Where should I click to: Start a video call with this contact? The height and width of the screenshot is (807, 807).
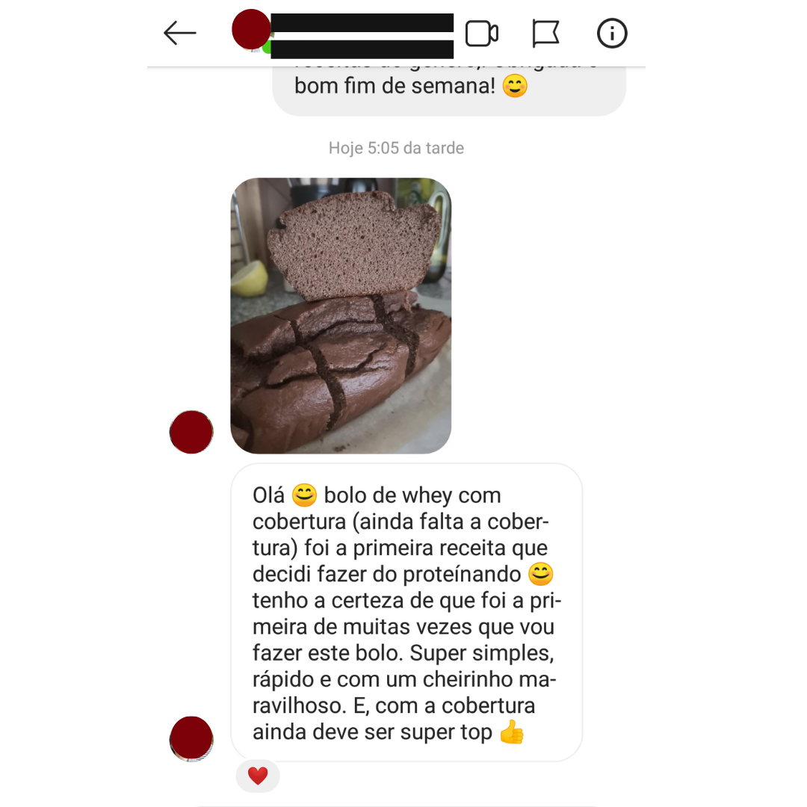(x=482, y=34)
